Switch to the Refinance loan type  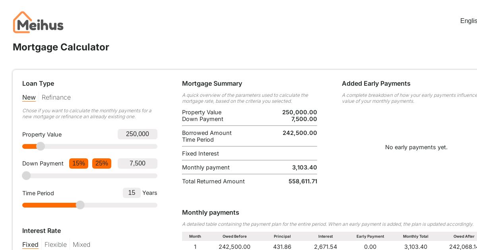[56, 98]
